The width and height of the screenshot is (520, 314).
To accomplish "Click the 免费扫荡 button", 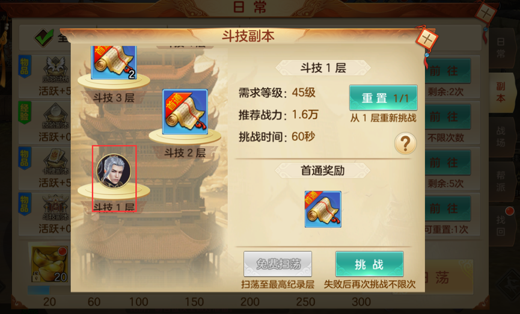I will tap(278, 264).
